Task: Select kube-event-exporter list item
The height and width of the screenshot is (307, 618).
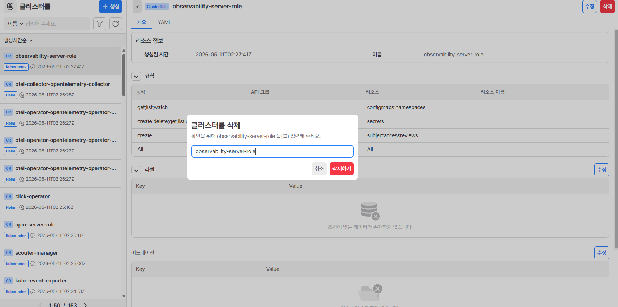Action: click(x=61, y=286)
